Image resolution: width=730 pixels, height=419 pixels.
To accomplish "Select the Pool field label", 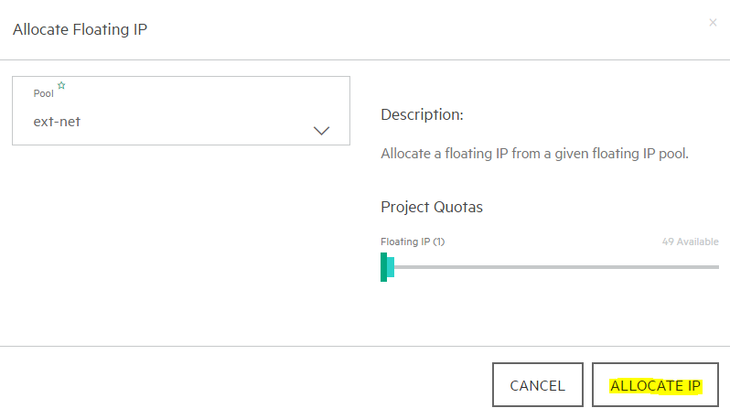I will pyautogui.click(x=43, y=93).
